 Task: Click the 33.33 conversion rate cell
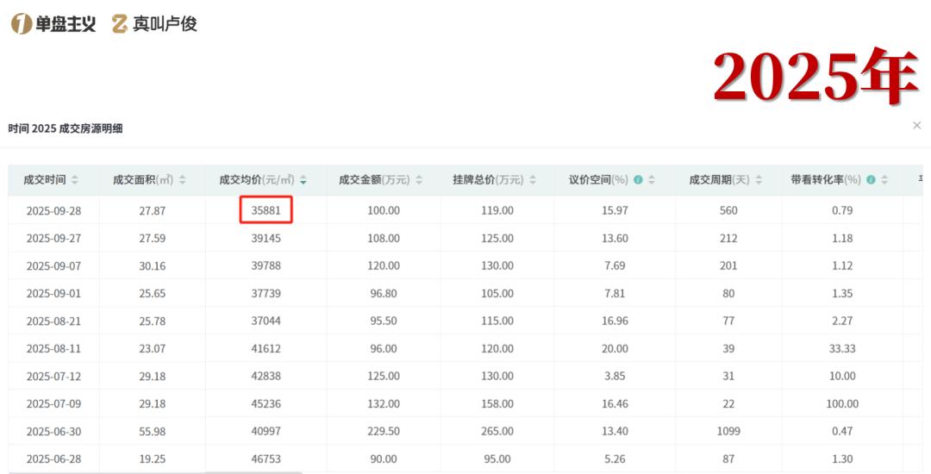[x=842, y=349]
